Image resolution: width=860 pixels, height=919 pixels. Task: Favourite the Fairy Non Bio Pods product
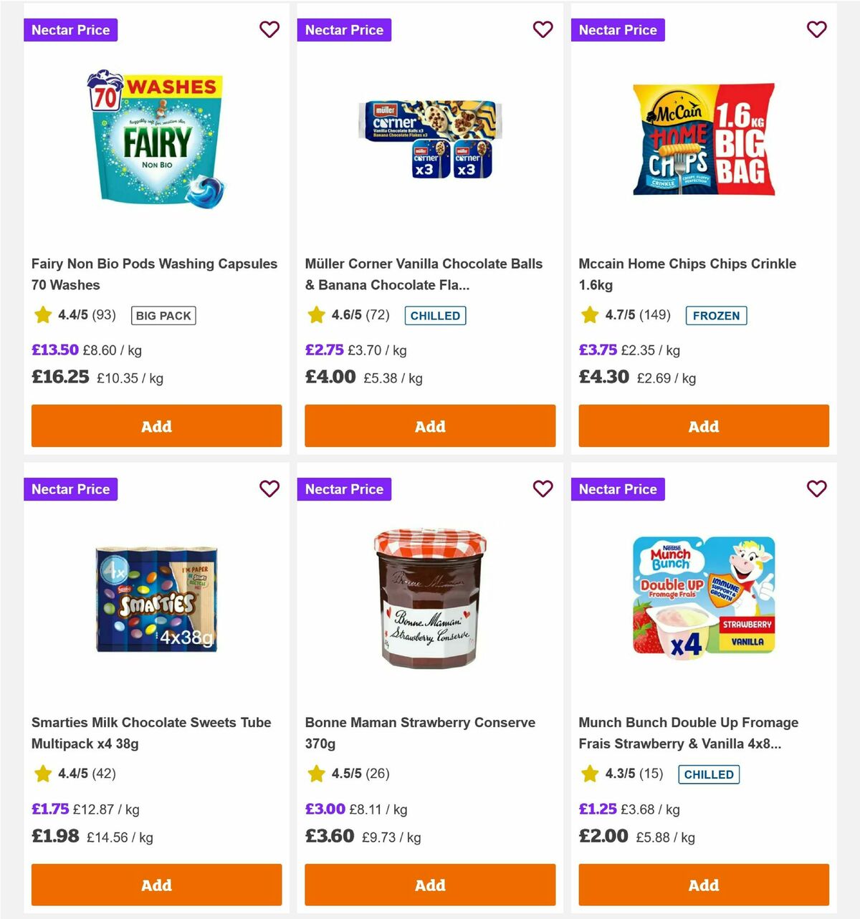[269, 29]
